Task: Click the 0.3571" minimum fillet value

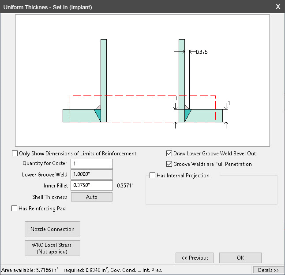Action: click(125, 185)
